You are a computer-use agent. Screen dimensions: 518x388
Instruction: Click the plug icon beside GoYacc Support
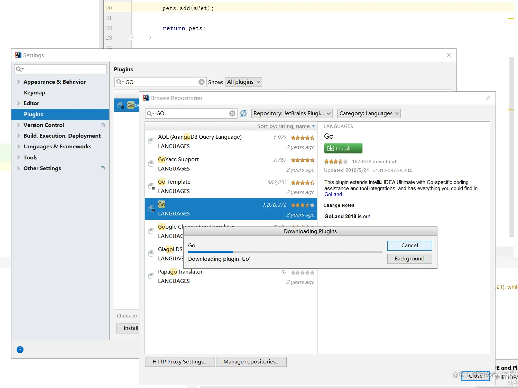(x=151, y=164)
